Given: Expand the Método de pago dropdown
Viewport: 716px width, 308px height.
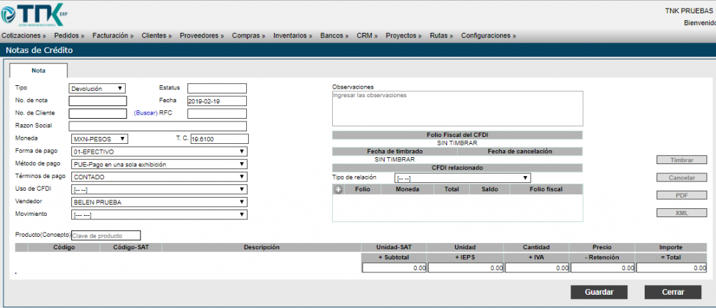Looking at the screenshot, I should click(159, 164).
